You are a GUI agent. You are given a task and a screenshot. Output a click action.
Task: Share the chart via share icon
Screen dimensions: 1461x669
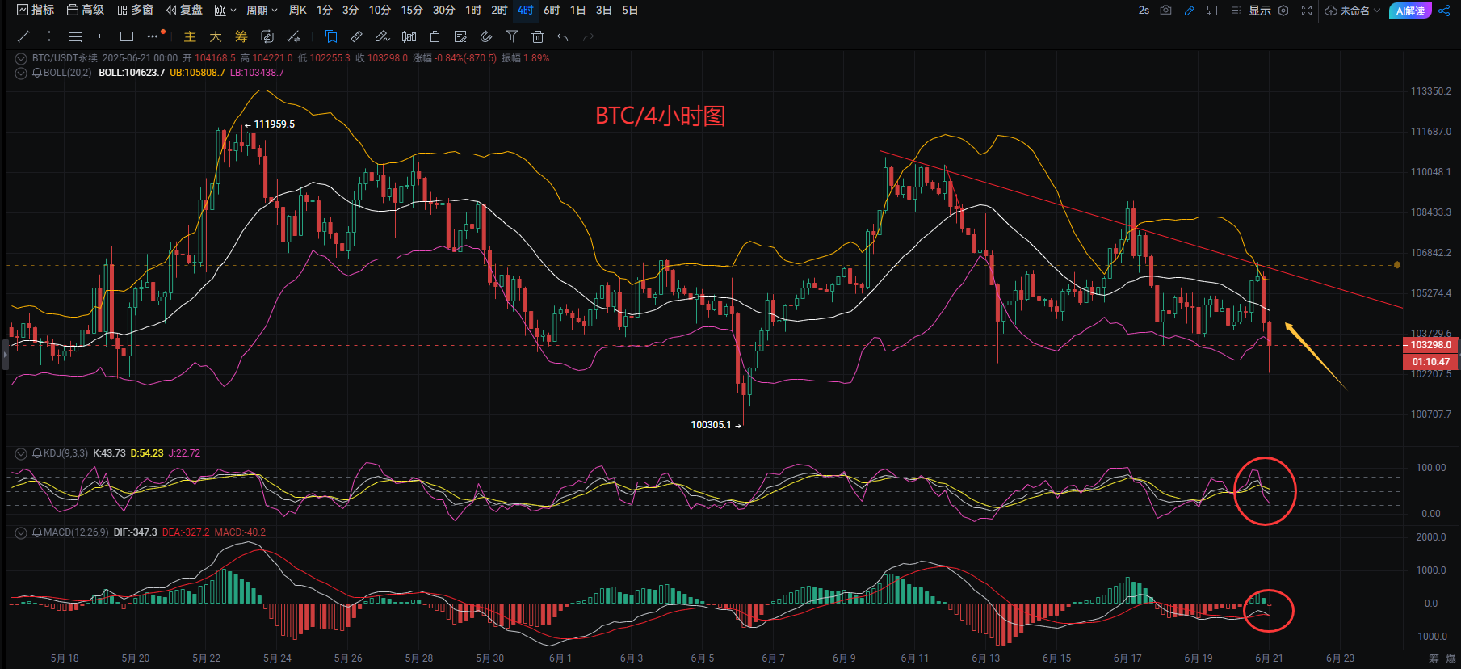1444,11
